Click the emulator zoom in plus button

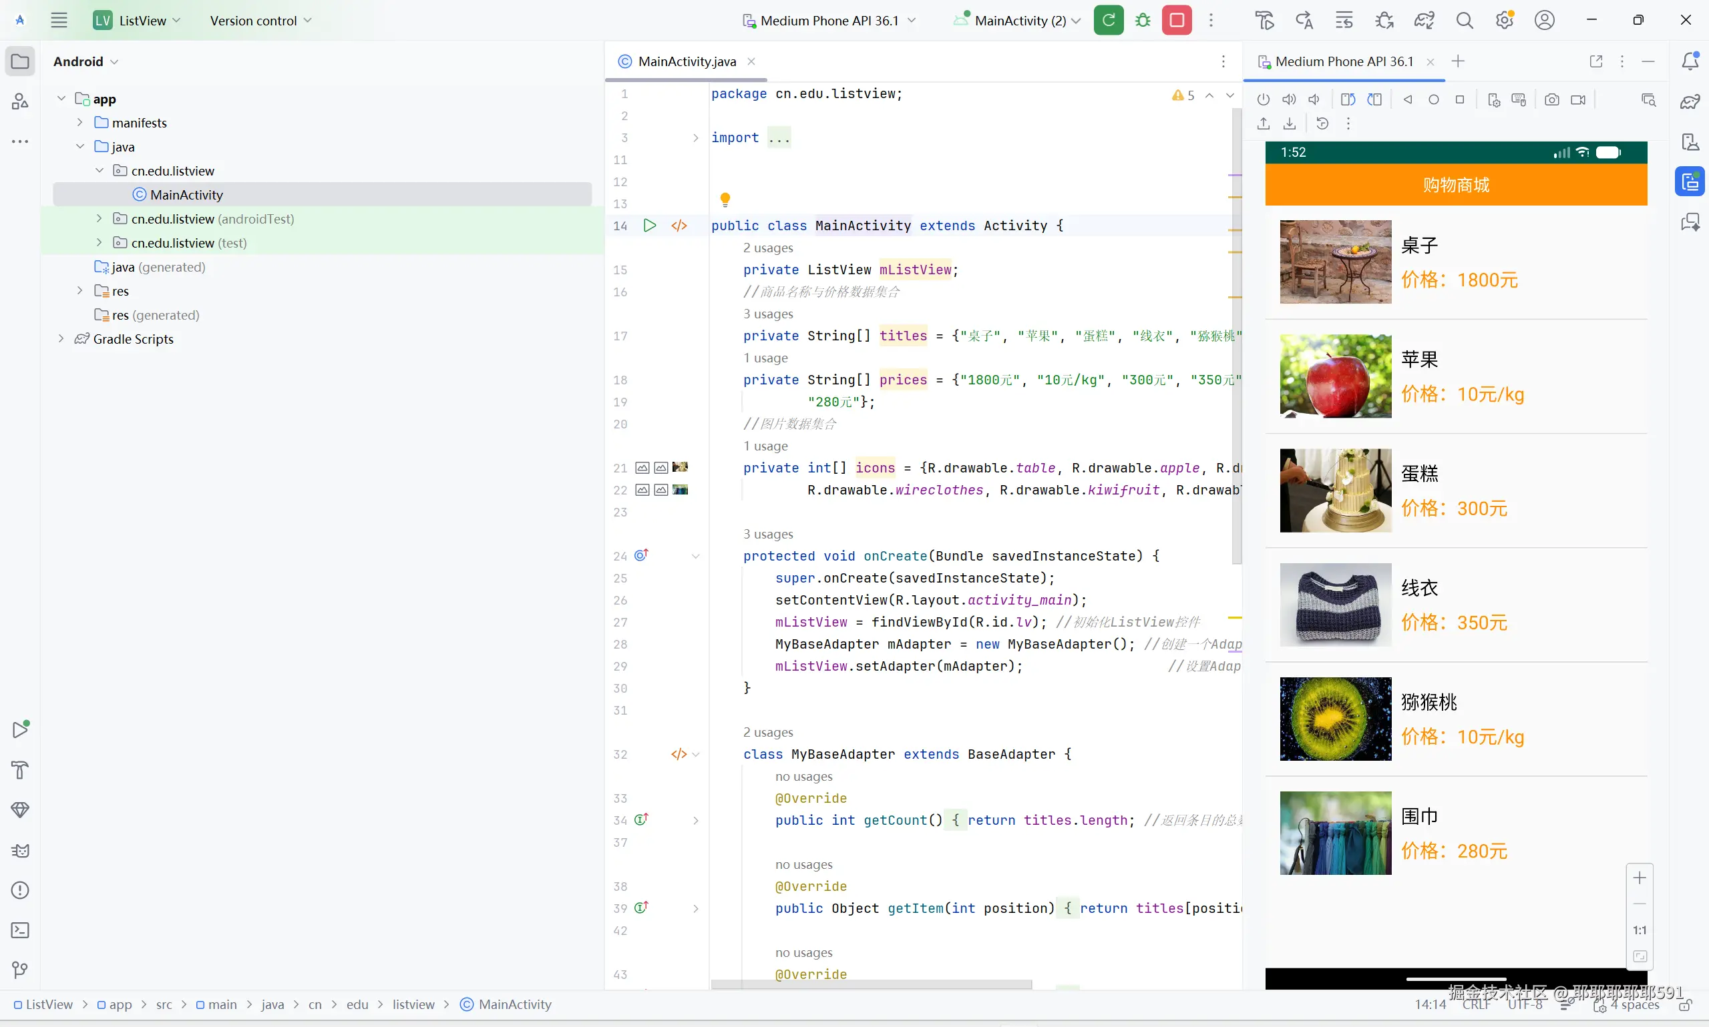[x=1639, y=878]
